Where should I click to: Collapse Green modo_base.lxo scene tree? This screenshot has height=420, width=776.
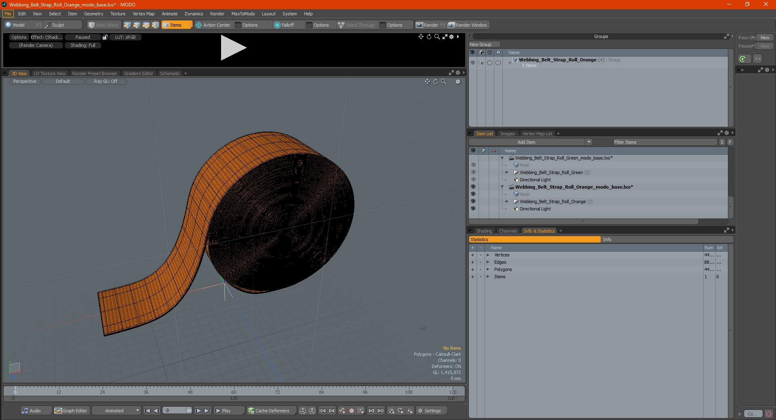point(502,158)
